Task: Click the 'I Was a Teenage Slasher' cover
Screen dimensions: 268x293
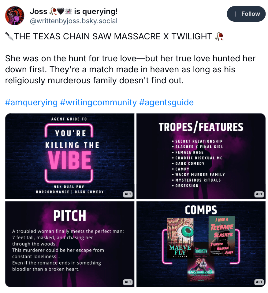Action: (x=222, y=236)
